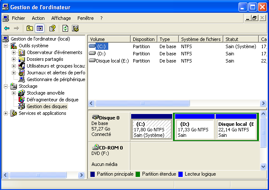Select the (C:) 17,80 Go partition block
The width and height of the screenshot is (269, 190).
152,127
